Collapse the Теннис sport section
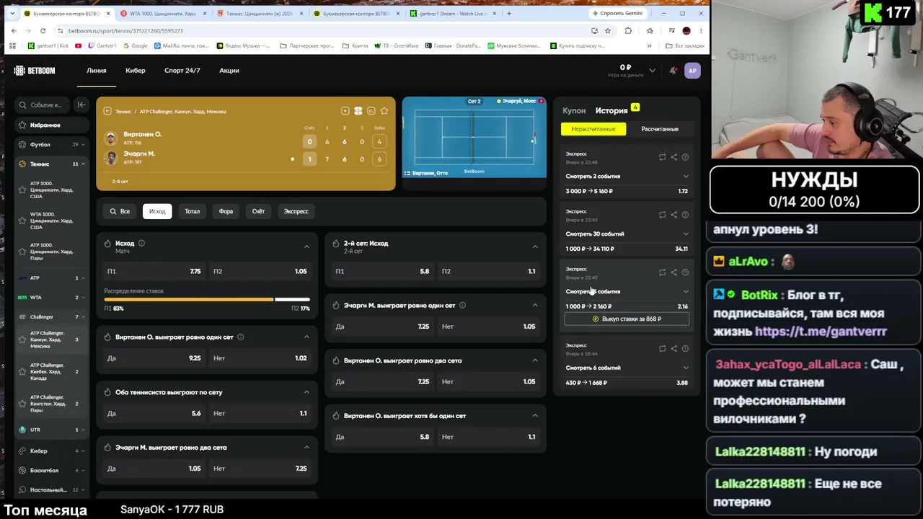 (x=83, y=164)
